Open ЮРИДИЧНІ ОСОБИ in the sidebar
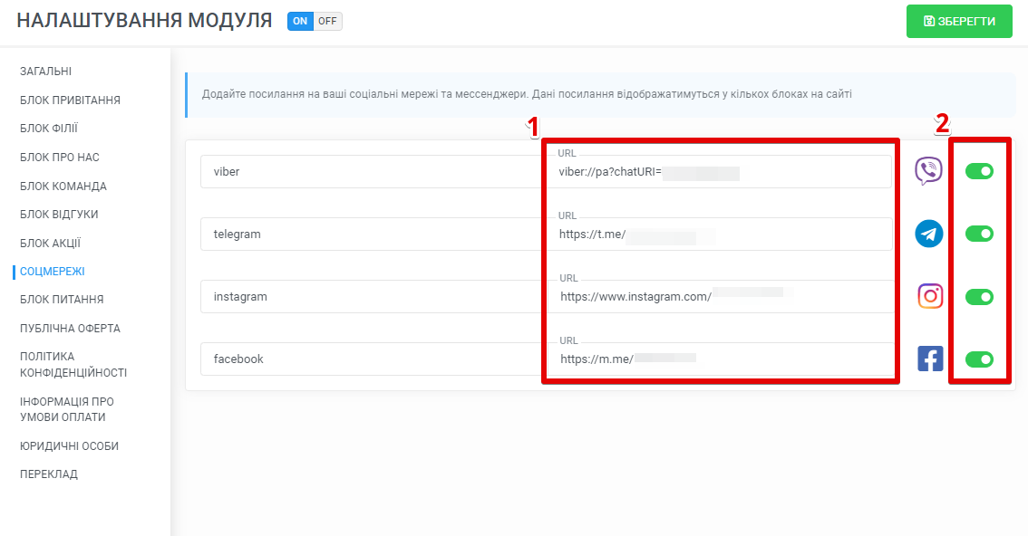Viewport: 1028px width, 536px height. tap(69, 446)
